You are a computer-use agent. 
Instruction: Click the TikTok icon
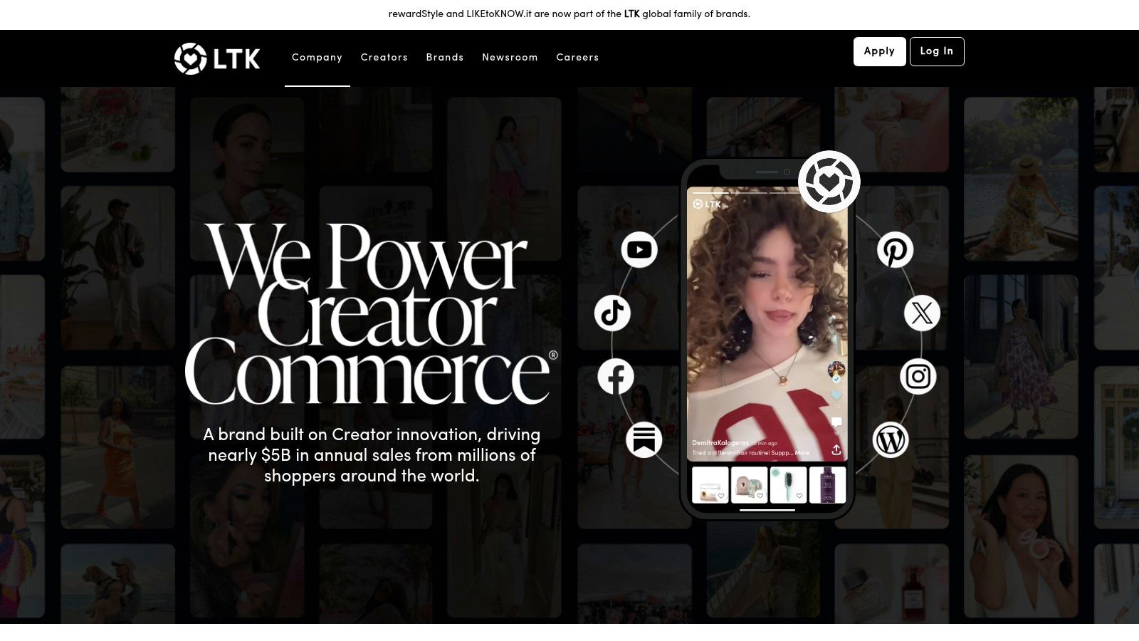(613, 313)
